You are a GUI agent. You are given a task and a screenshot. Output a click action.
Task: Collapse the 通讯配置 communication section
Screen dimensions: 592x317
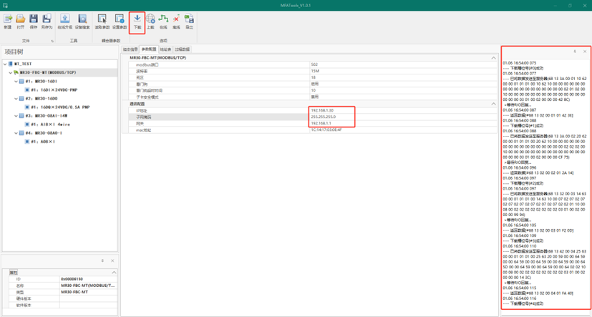coord(493,104)
